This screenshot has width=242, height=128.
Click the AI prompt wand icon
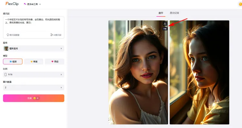(52, 35)
